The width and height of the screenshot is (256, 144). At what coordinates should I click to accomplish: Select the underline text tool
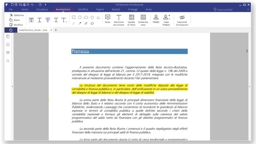(39, 20)
